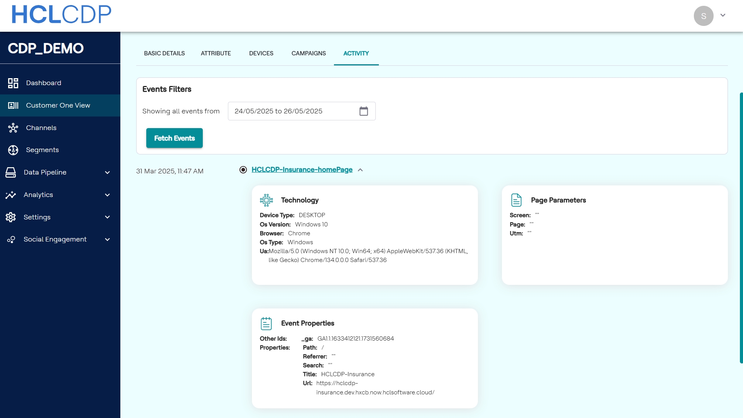Select the HCLCDP-Insurance-homePage event radio marker
Image resolution: width=743 pixels, height=418 pixels.
pos(243,170)
